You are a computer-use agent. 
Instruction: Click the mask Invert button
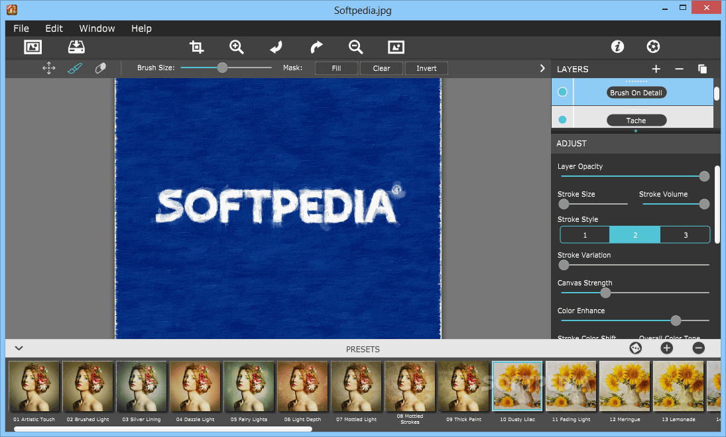[426, 68]
